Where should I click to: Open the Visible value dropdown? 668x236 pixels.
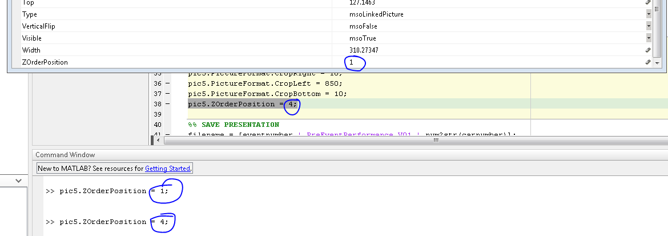(x=649, y=38)
